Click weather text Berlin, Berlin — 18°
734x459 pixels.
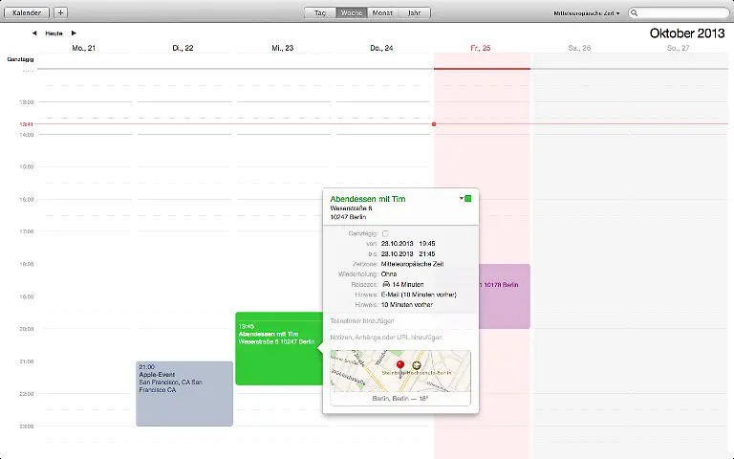(400, 399)
